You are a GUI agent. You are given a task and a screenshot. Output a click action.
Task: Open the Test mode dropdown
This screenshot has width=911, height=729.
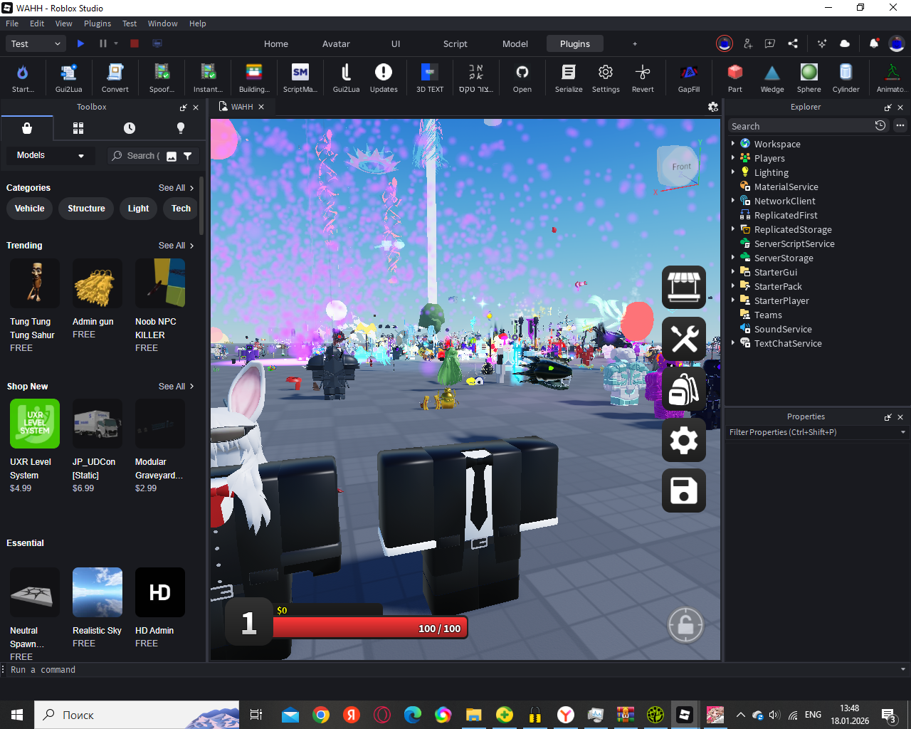click(36, 43)
